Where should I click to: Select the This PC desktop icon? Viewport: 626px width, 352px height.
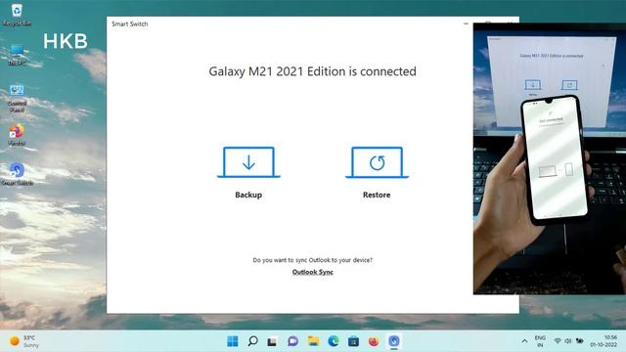pyautogui.click(x=17, y=55)
